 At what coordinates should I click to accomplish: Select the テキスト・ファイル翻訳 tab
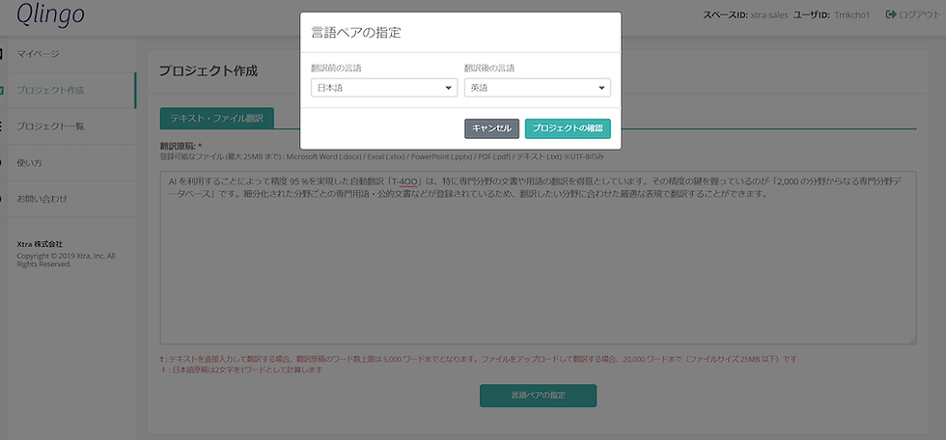point(216,119)
